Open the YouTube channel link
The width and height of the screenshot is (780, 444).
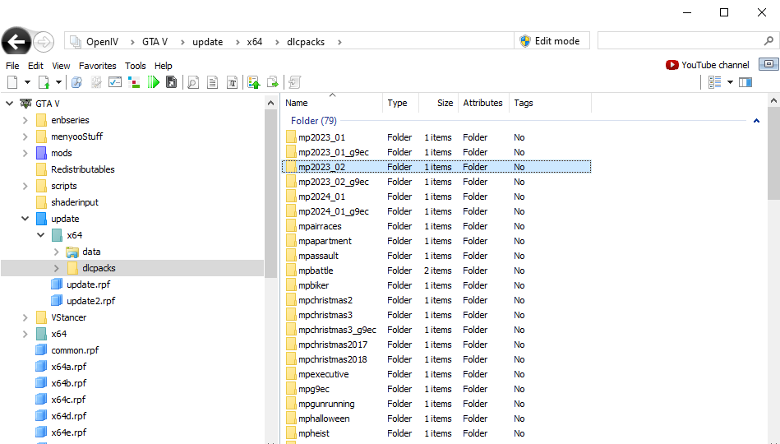tap(707, 65)
